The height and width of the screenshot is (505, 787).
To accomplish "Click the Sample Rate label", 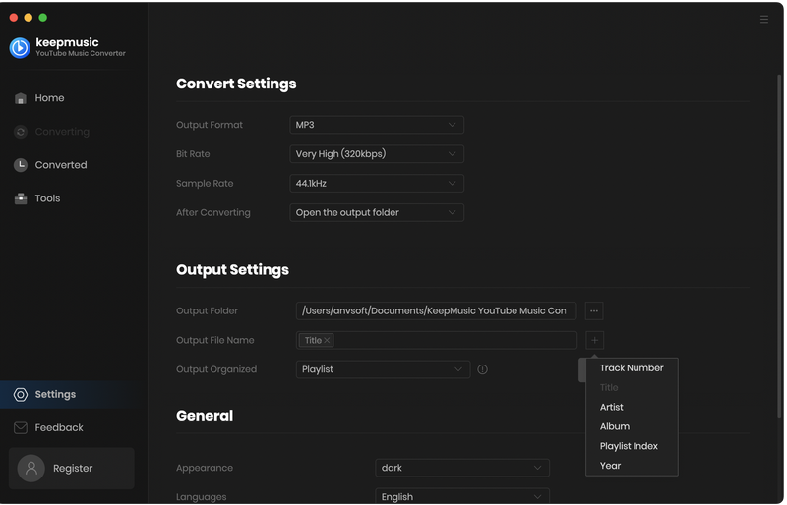I will (x=205, y=184).
